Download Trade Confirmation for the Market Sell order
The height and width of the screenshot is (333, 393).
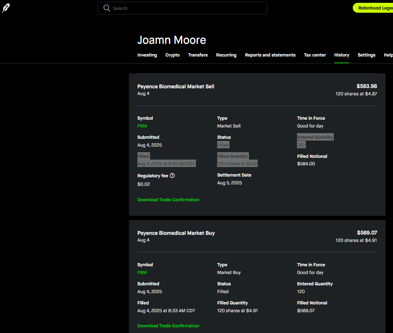point(168,200)
